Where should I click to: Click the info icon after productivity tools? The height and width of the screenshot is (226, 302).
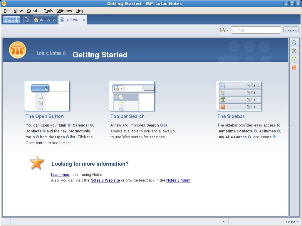tap(37, 137)
